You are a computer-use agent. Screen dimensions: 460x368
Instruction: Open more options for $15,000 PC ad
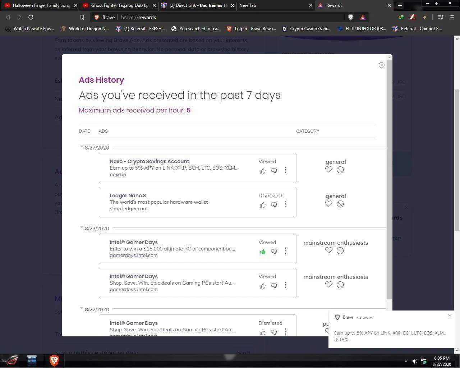[285, 251]
